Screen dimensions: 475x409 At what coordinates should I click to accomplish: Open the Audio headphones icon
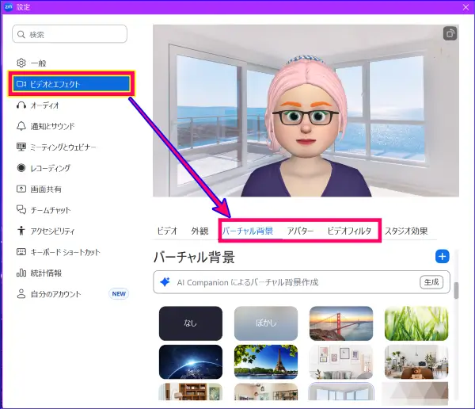pos(21,105)
